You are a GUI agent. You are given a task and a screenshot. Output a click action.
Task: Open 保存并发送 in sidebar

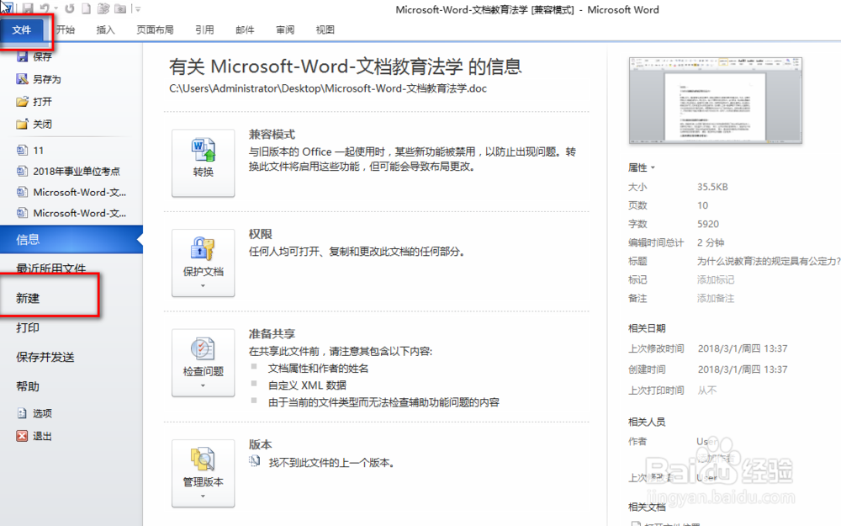(x=45, y=357)
